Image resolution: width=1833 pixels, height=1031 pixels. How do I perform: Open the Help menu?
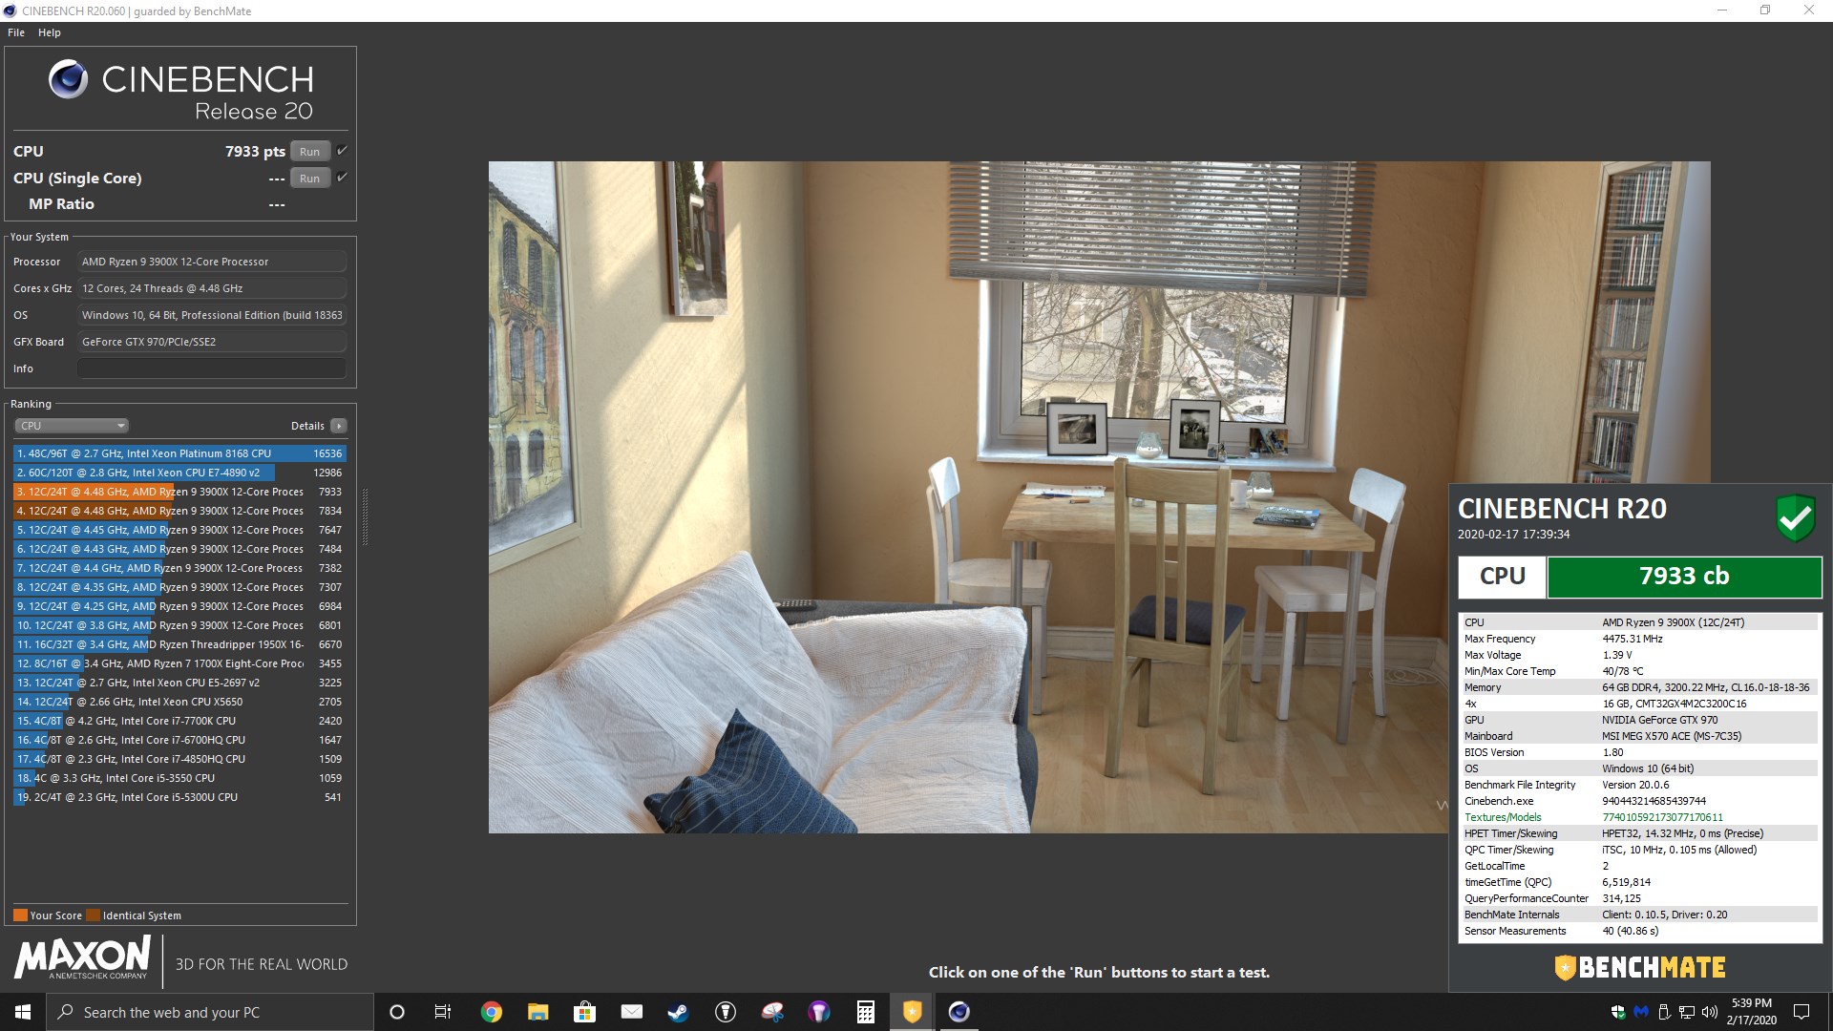(x=50, y=32)
